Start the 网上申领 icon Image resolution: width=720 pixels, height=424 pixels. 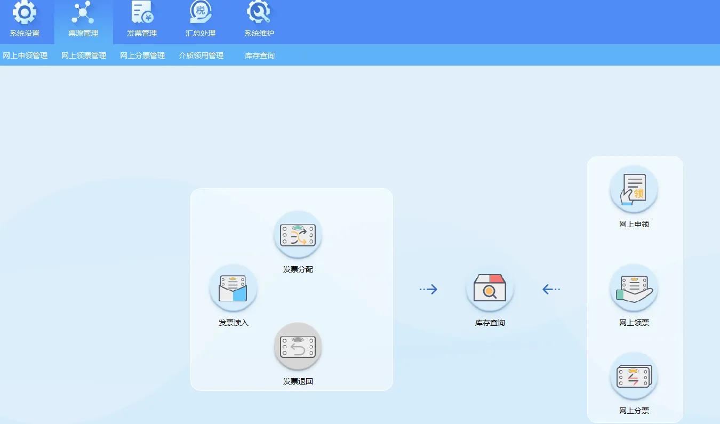pos(634,189)
